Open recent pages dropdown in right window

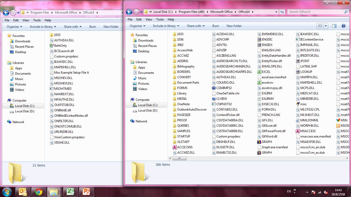[141, 12]
